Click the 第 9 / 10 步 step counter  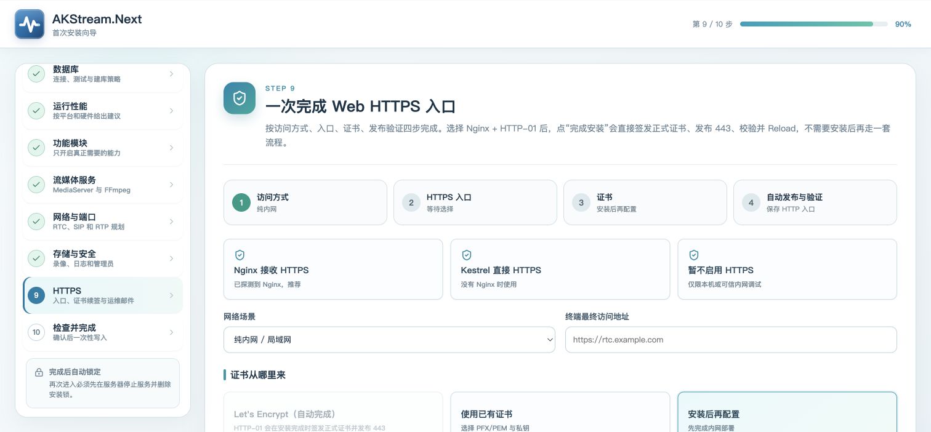(x=712, y=24)
